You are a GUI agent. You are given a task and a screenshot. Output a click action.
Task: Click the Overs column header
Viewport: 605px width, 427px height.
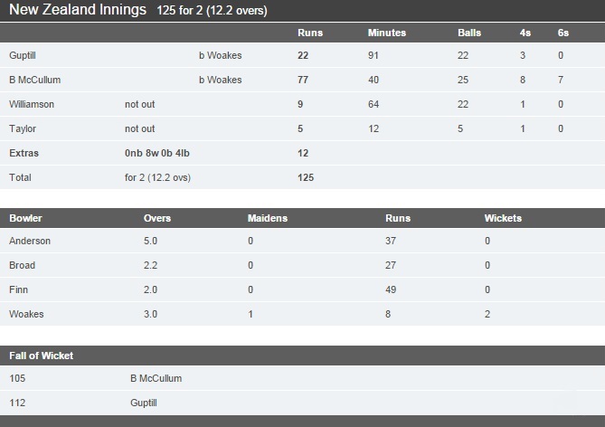click(x=157, y=218)
